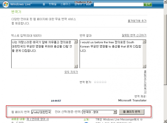Open the 한국어 - 영어 language dropdown
167x123 pixels.
(99, 112)
